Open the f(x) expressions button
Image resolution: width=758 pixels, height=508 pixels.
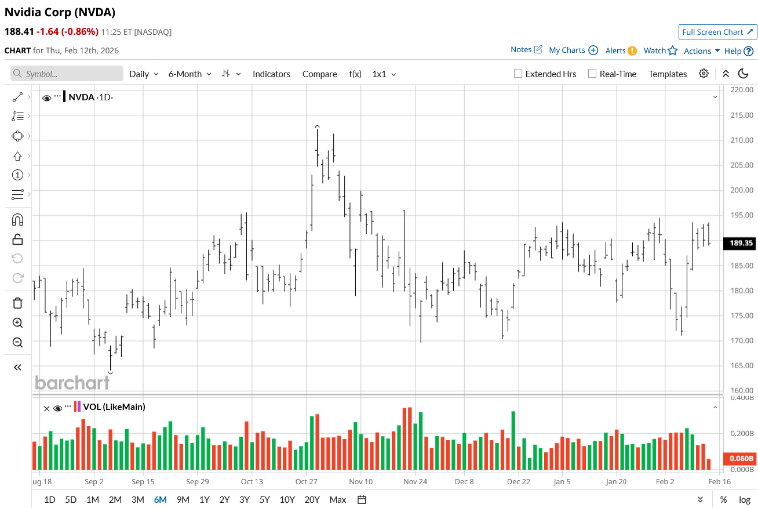355,74
